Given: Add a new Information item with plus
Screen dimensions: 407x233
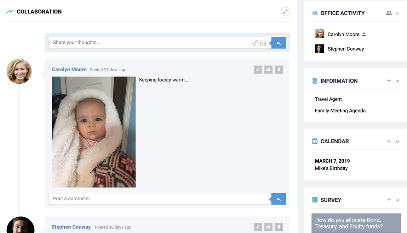Looking at the screenshot, I should 389,81.
